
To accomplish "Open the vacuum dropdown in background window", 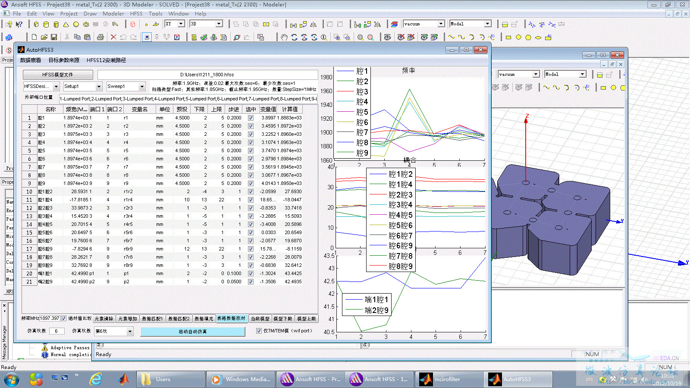I will [x=518, y=74].
